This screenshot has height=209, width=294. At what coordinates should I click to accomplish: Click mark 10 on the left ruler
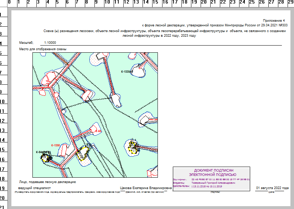tap(2, 102)
